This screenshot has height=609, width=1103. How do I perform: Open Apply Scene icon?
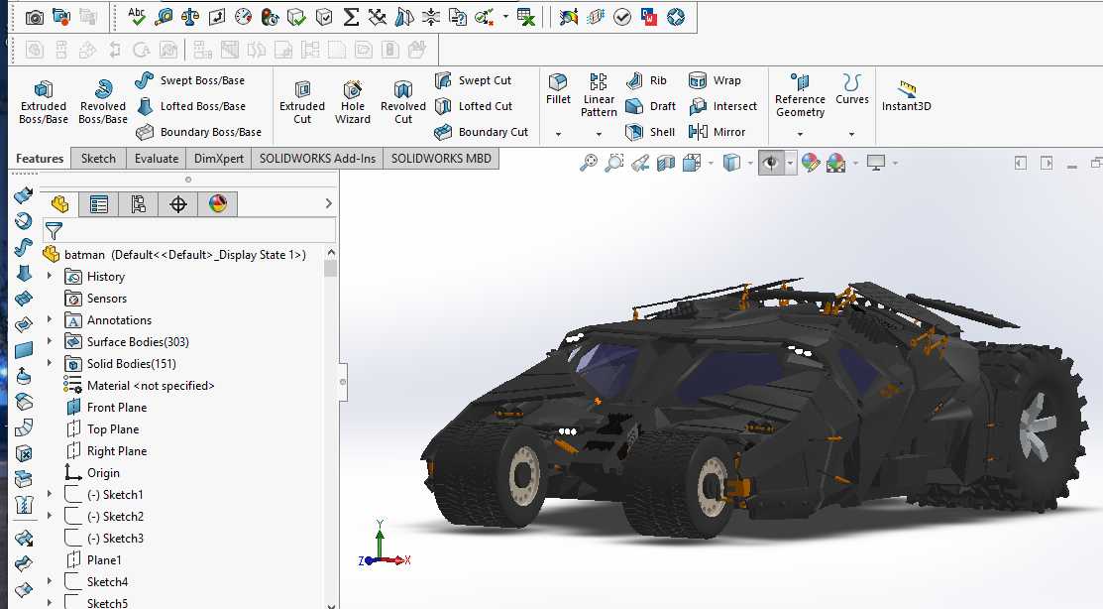point(835,164)
